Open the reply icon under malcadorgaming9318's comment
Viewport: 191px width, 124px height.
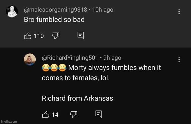(80, 36)
